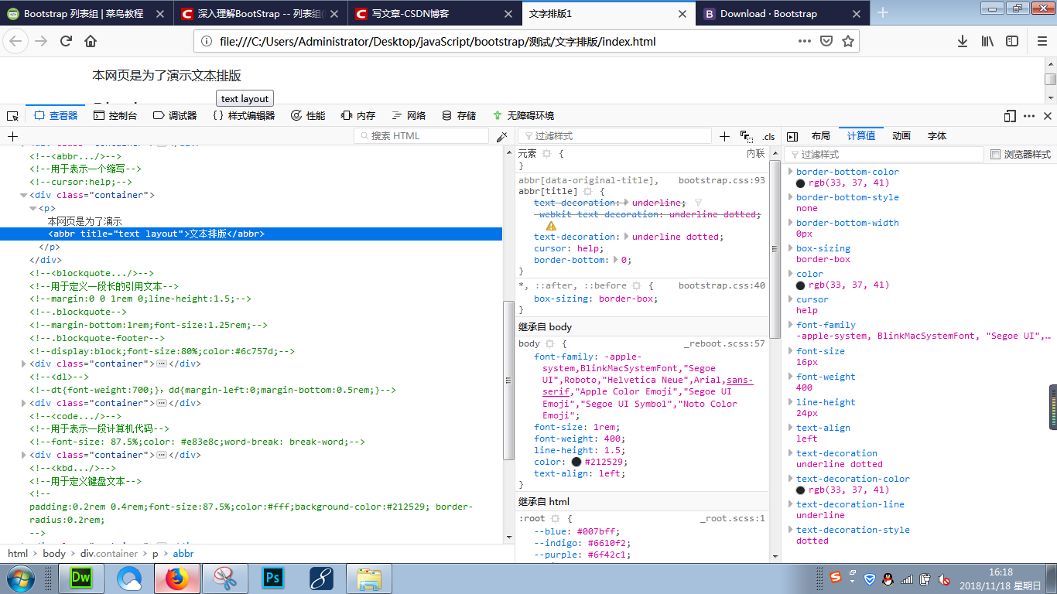This screenshot has height=594, width=1057.
Task: Toggle the pseudo-class panel
Action: coord(746,136)
